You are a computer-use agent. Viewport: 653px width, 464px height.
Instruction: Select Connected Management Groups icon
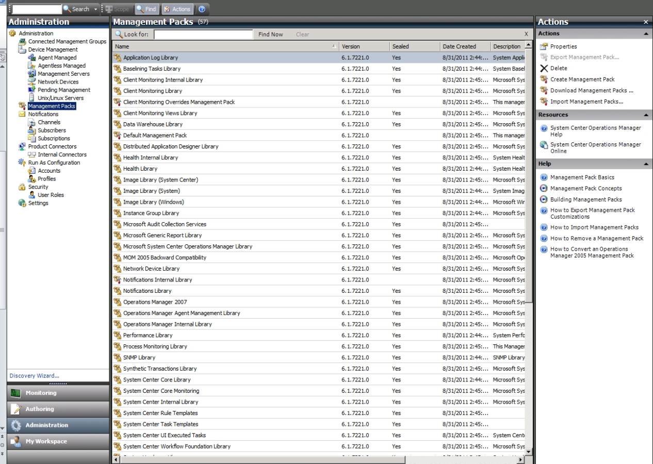click(x=23, y=41)
